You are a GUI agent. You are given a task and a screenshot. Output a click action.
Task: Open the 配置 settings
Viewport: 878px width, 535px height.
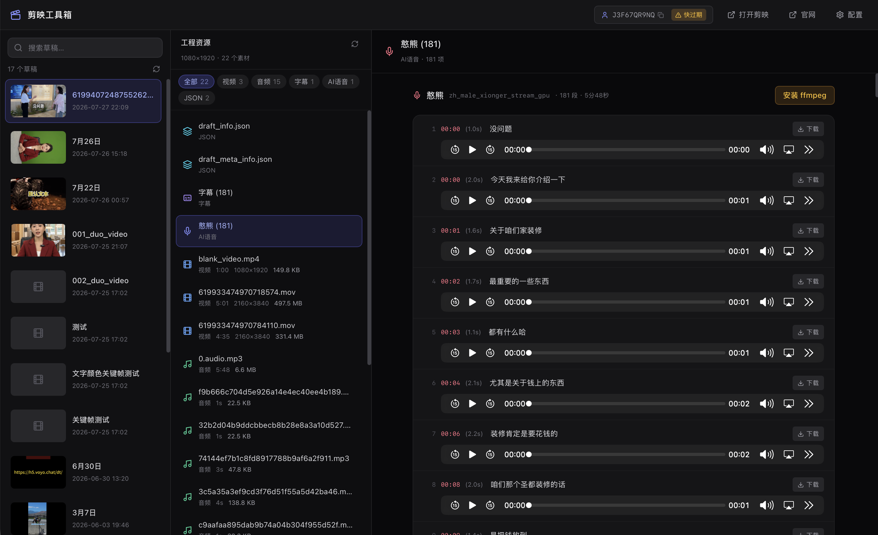(x=849, y=15)
